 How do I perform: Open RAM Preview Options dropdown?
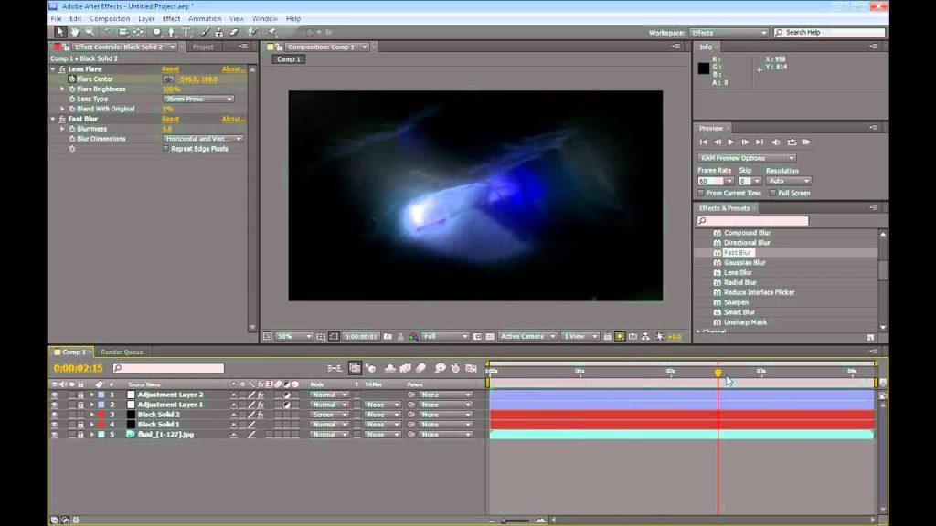747,158
